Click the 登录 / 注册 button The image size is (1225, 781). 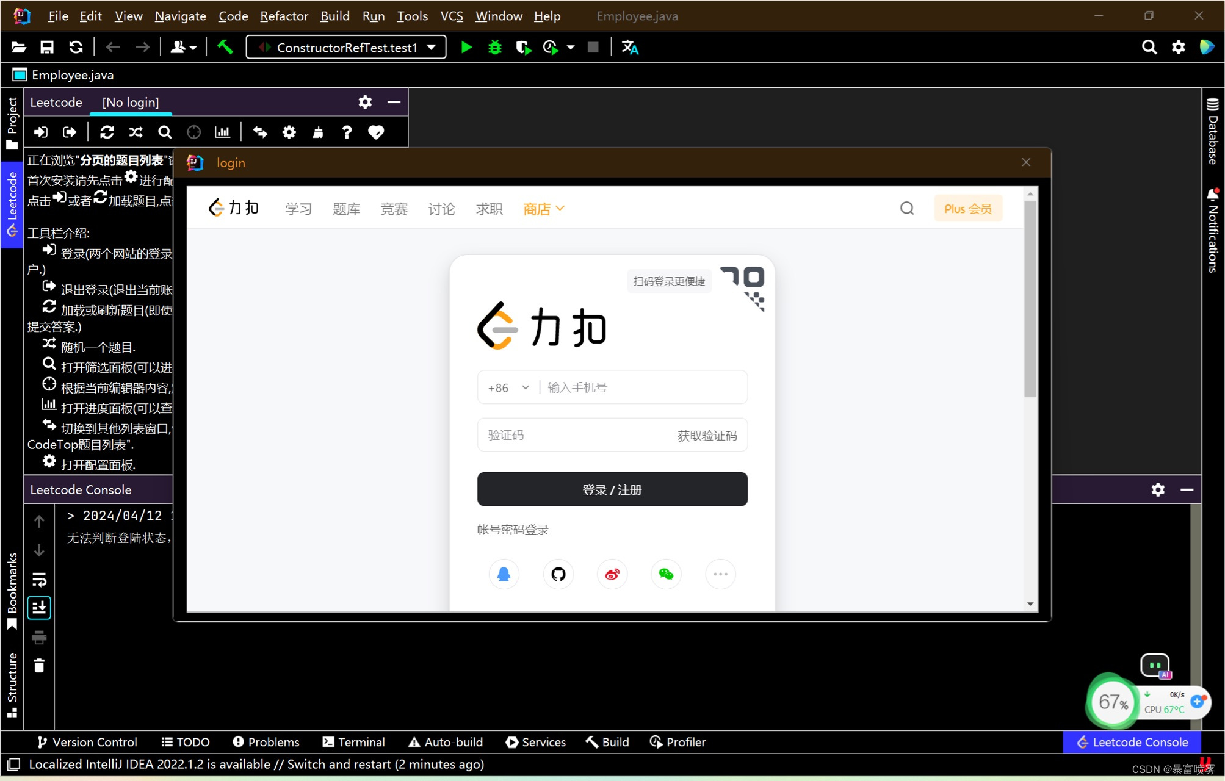(612, 489)
